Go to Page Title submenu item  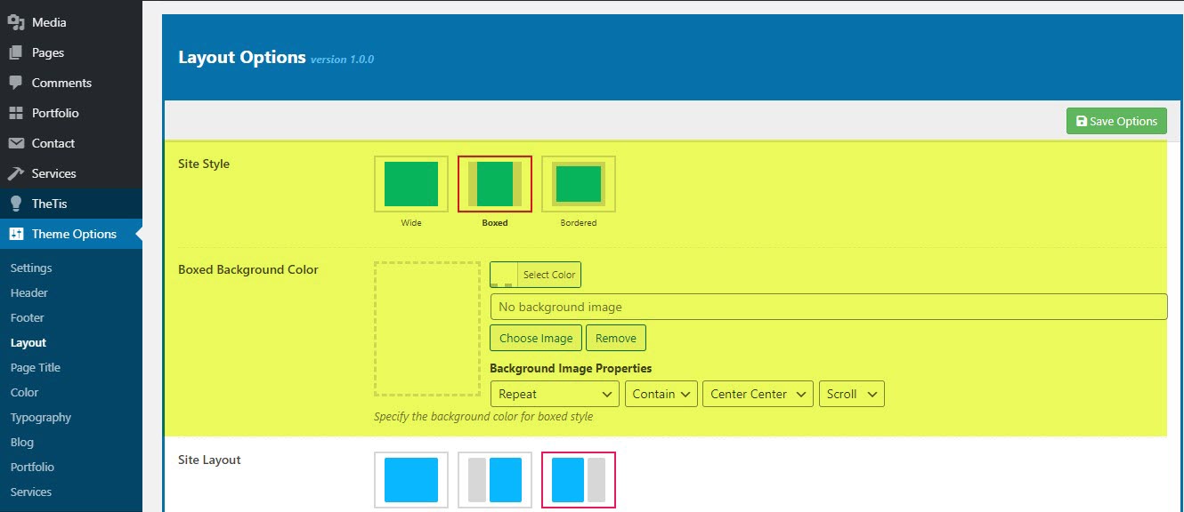[36, 367]
